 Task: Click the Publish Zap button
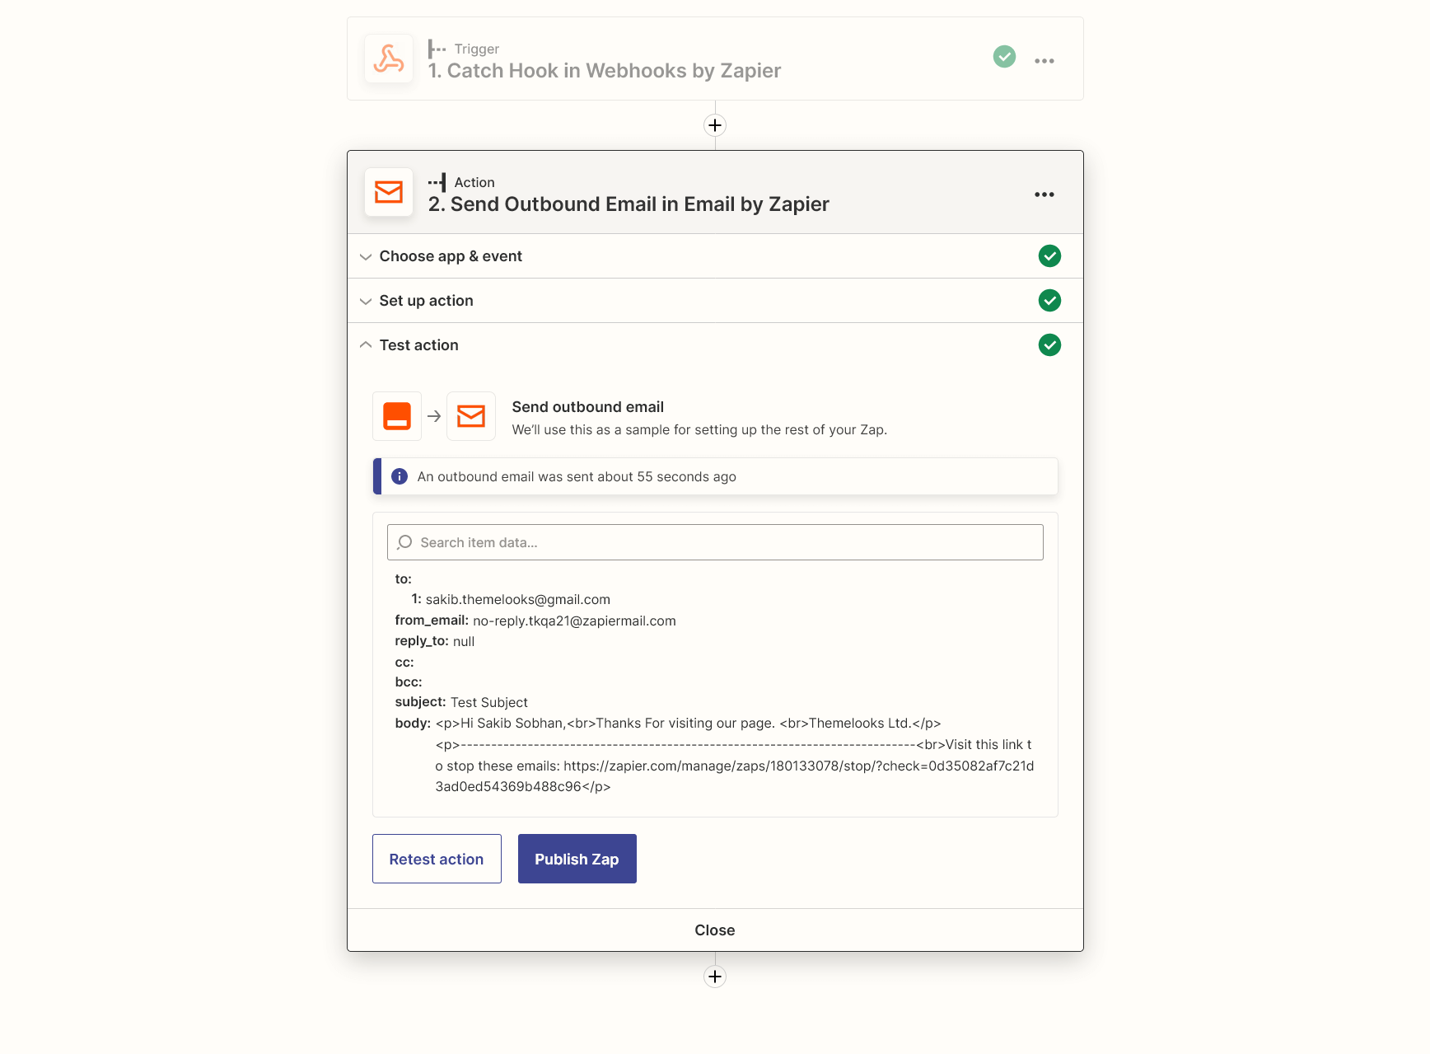point(577,859)
